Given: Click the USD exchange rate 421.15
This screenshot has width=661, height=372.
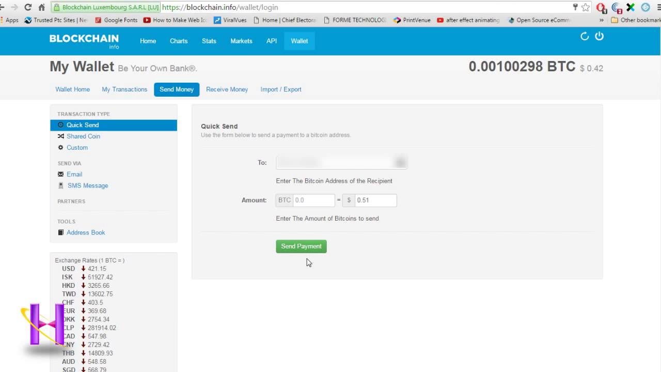Looking at the screenshot, I should coord(97,269).
